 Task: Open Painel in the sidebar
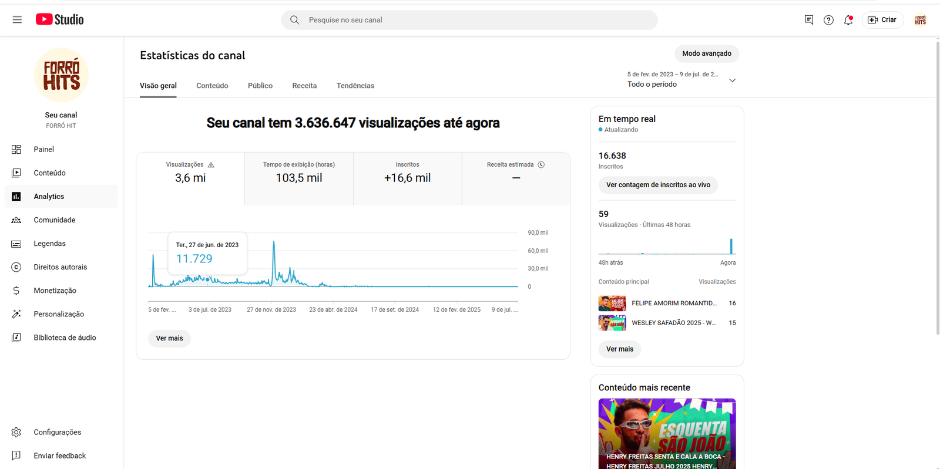point(61,149)
